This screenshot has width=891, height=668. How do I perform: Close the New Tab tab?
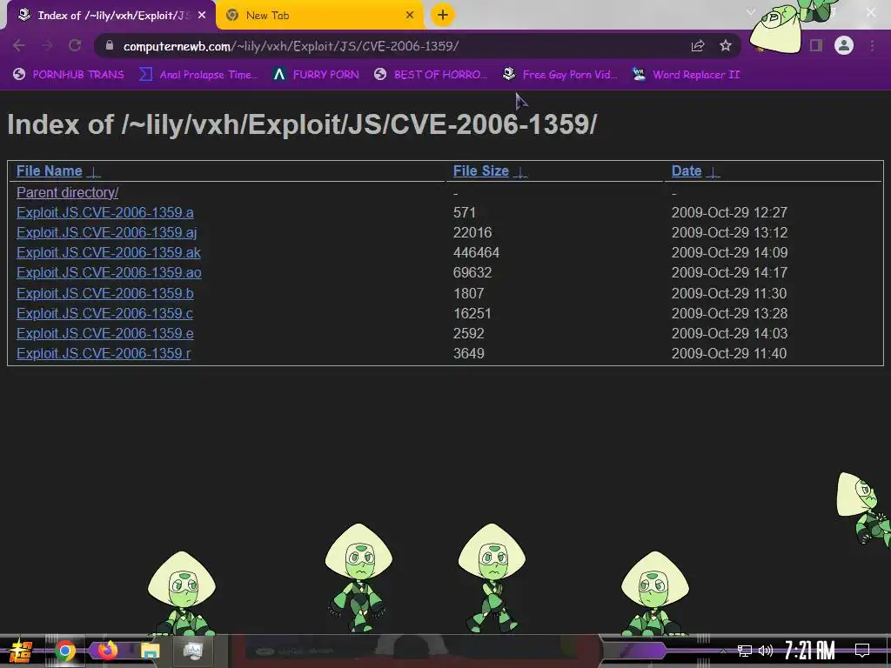(410, 16)
